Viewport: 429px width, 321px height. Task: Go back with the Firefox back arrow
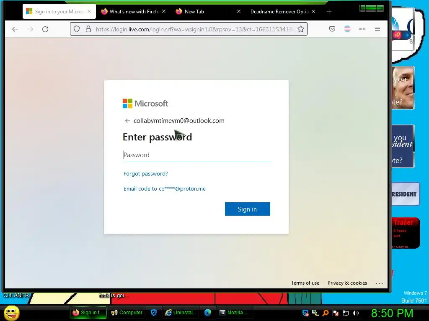click(x=15, y=29)
